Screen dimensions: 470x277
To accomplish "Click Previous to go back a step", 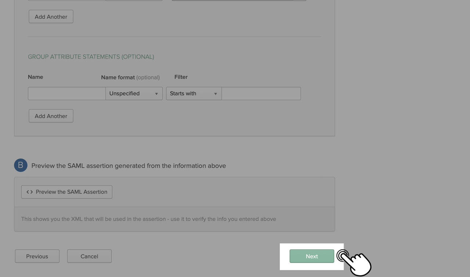I will pos(37,256).
